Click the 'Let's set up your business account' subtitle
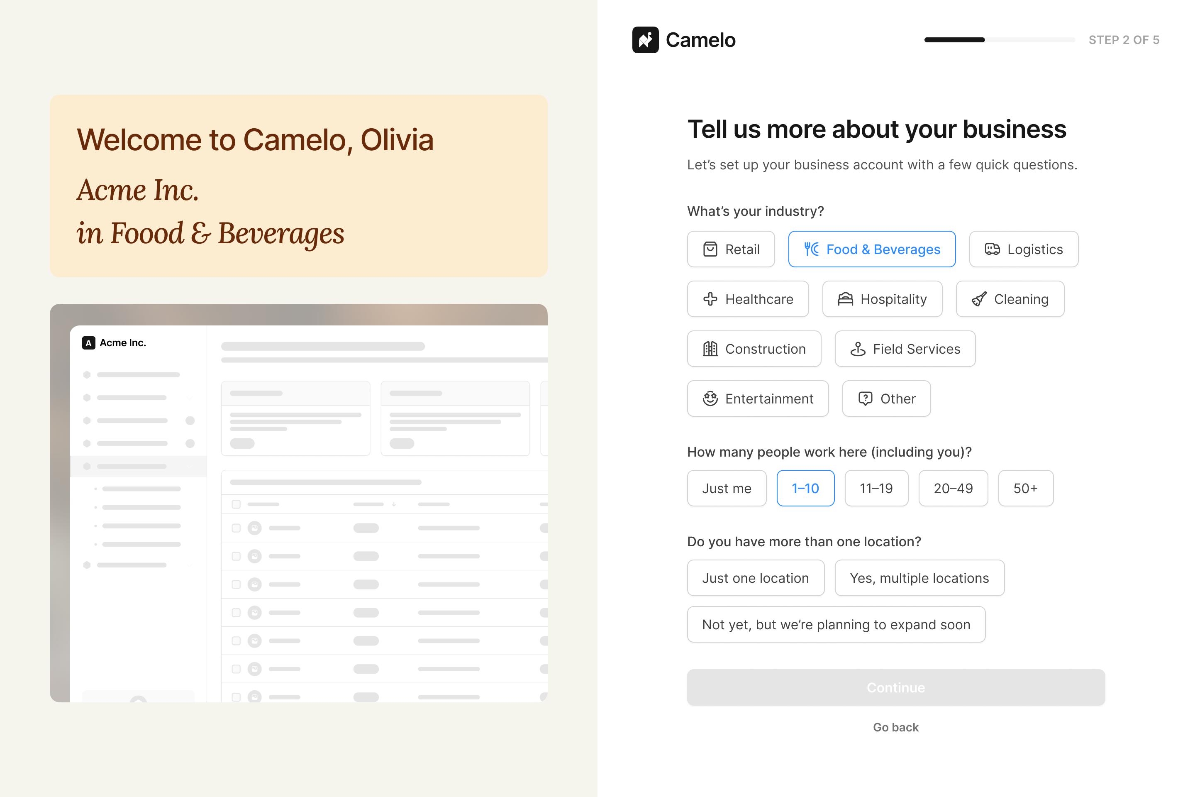 [x=882, y=165]
